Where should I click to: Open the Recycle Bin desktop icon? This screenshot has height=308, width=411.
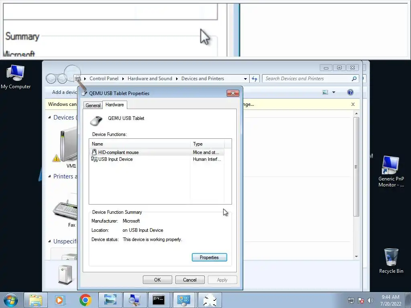(391, 261)
